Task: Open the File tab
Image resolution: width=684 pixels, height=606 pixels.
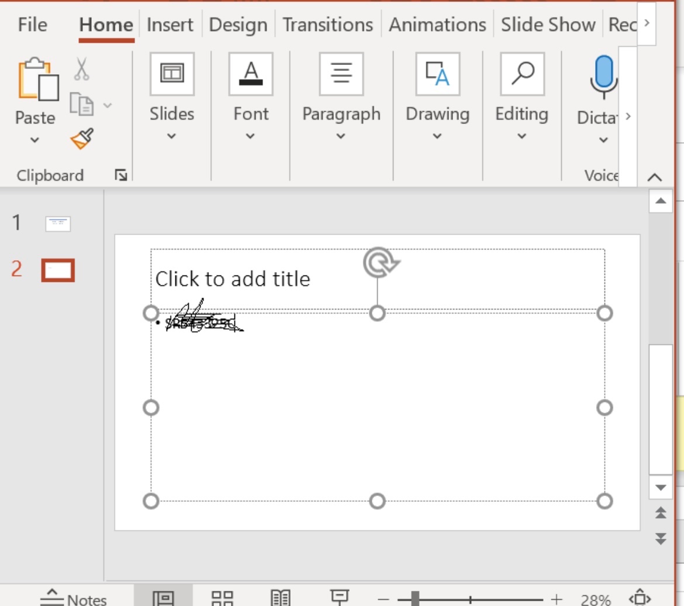Action: [x=32, y=25]
